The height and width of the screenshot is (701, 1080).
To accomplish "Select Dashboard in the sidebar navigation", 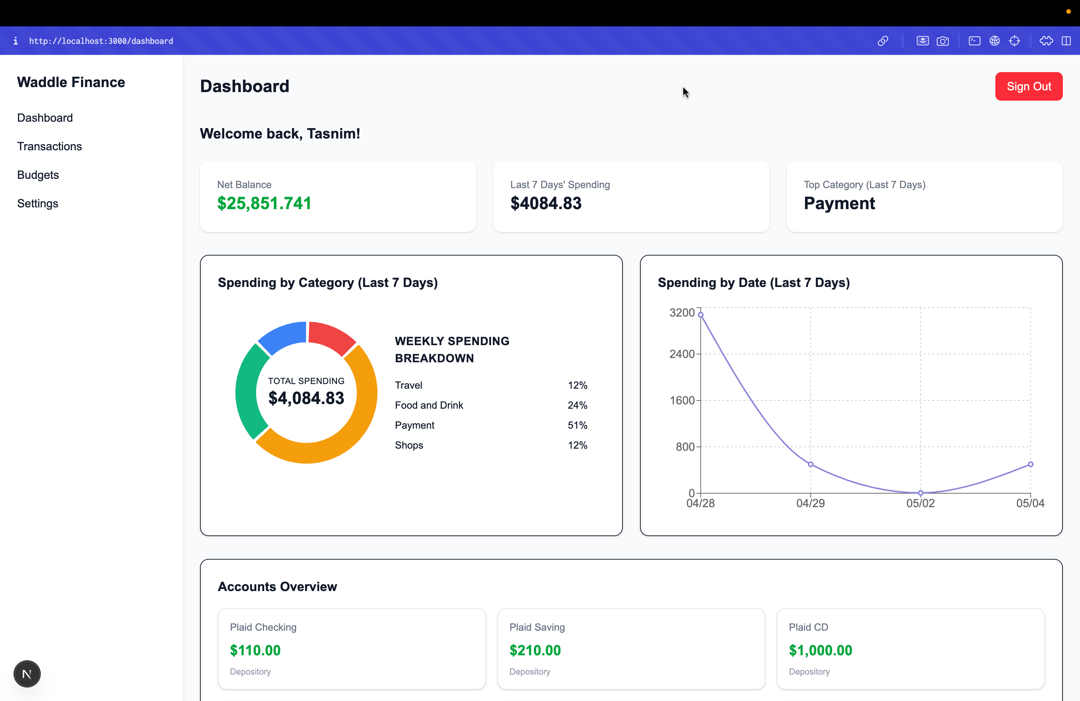I will (45, 117).
